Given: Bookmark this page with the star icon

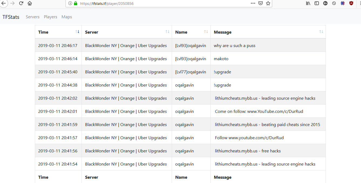Looking at the screenshot, I should 268,3.
